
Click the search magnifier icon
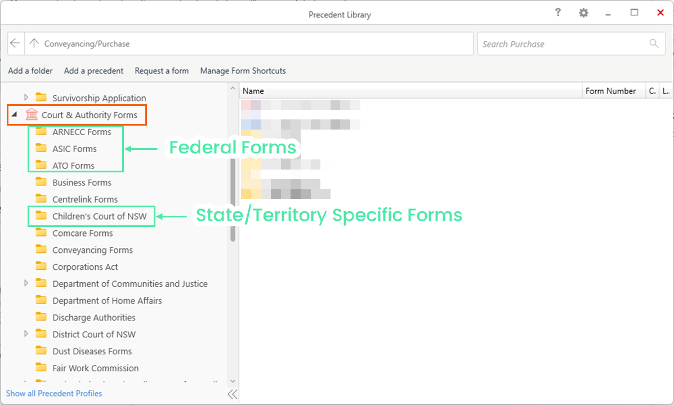(x=654, y=43)
